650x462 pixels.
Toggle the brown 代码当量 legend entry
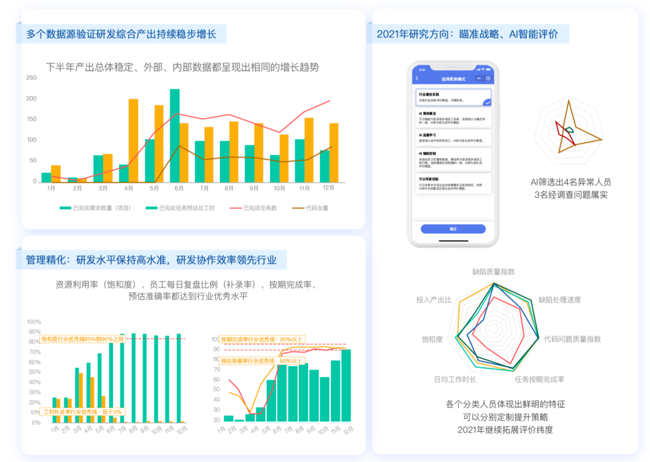pos(311,208)
